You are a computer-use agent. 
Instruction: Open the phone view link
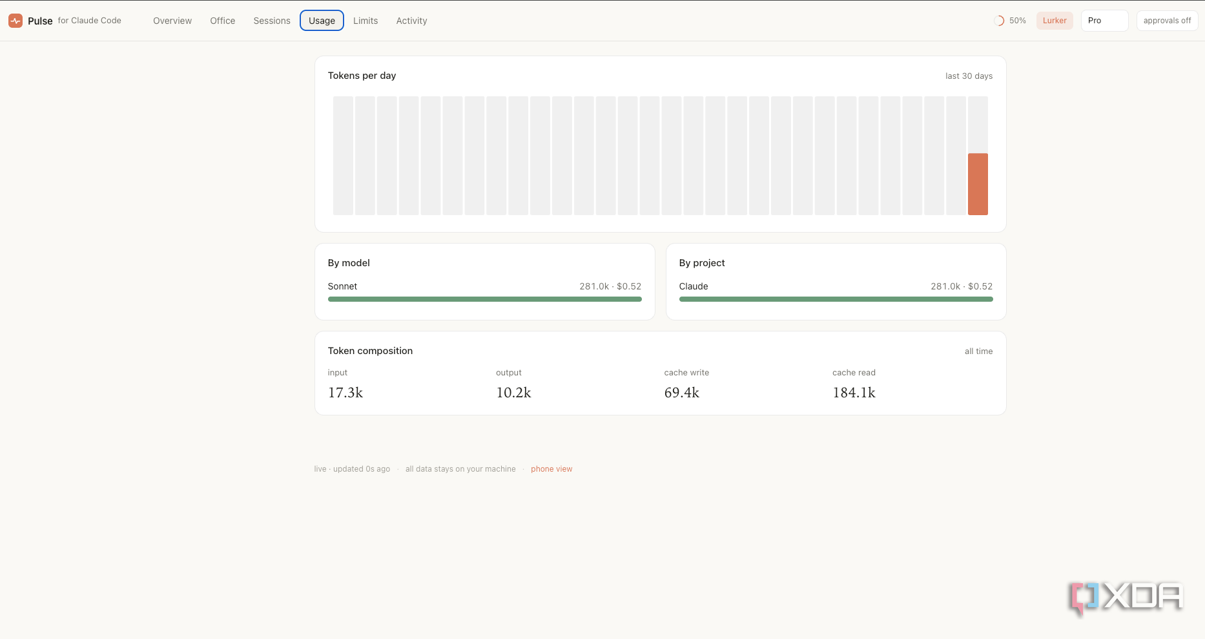click(x=551, y=469)
